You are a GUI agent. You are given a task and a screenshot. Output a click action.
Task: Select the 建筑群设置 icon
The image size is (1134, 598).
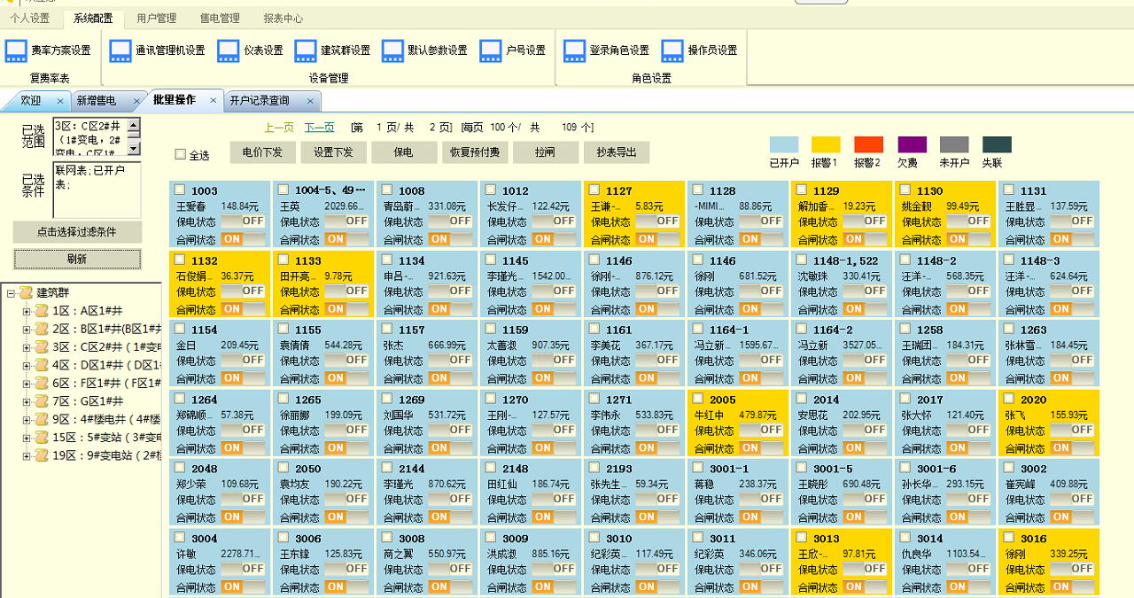click(306, 51)
